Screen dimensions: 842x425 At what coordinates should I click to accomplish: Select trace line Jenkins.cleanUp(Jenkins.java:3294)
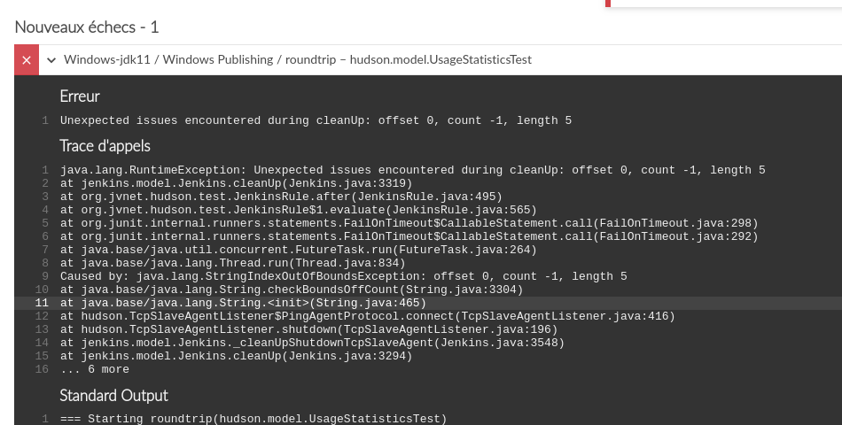(x=237, y=356)
